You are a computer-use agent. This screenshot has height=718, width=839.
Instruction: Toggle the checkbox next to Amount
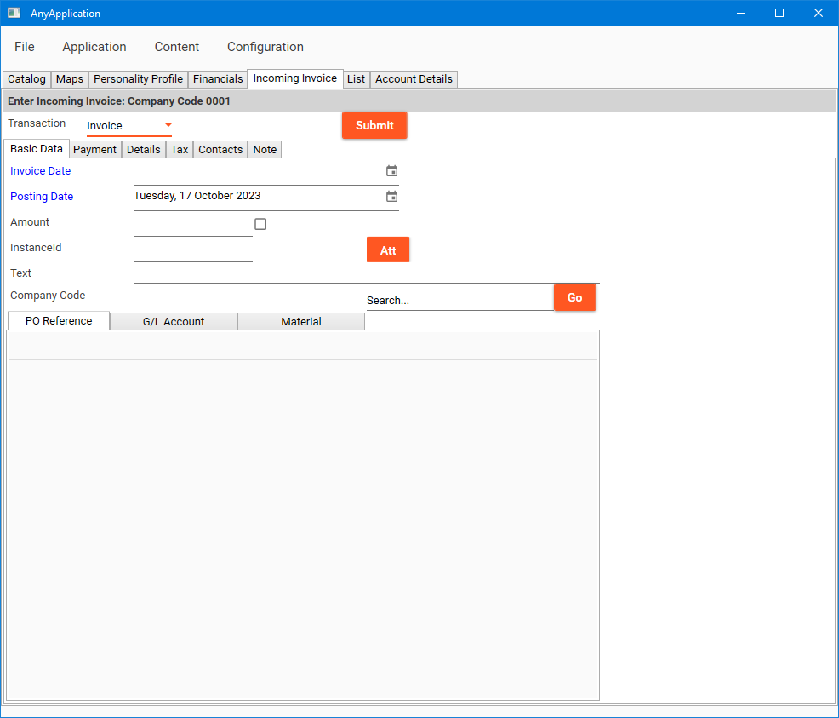[x=260, y=224]
